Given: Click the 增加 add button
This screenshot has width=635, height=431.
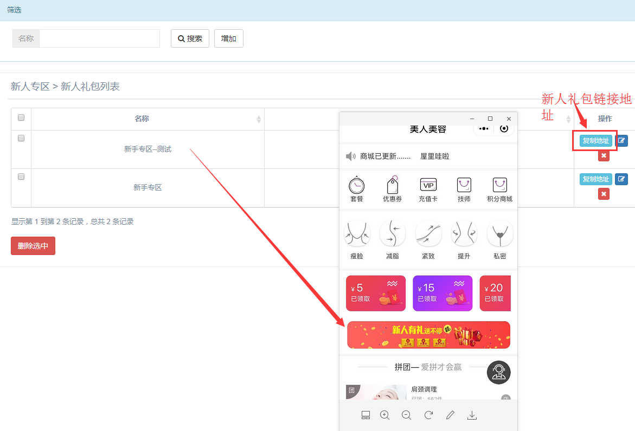Looking at the screenshot, I should point(229,38).
